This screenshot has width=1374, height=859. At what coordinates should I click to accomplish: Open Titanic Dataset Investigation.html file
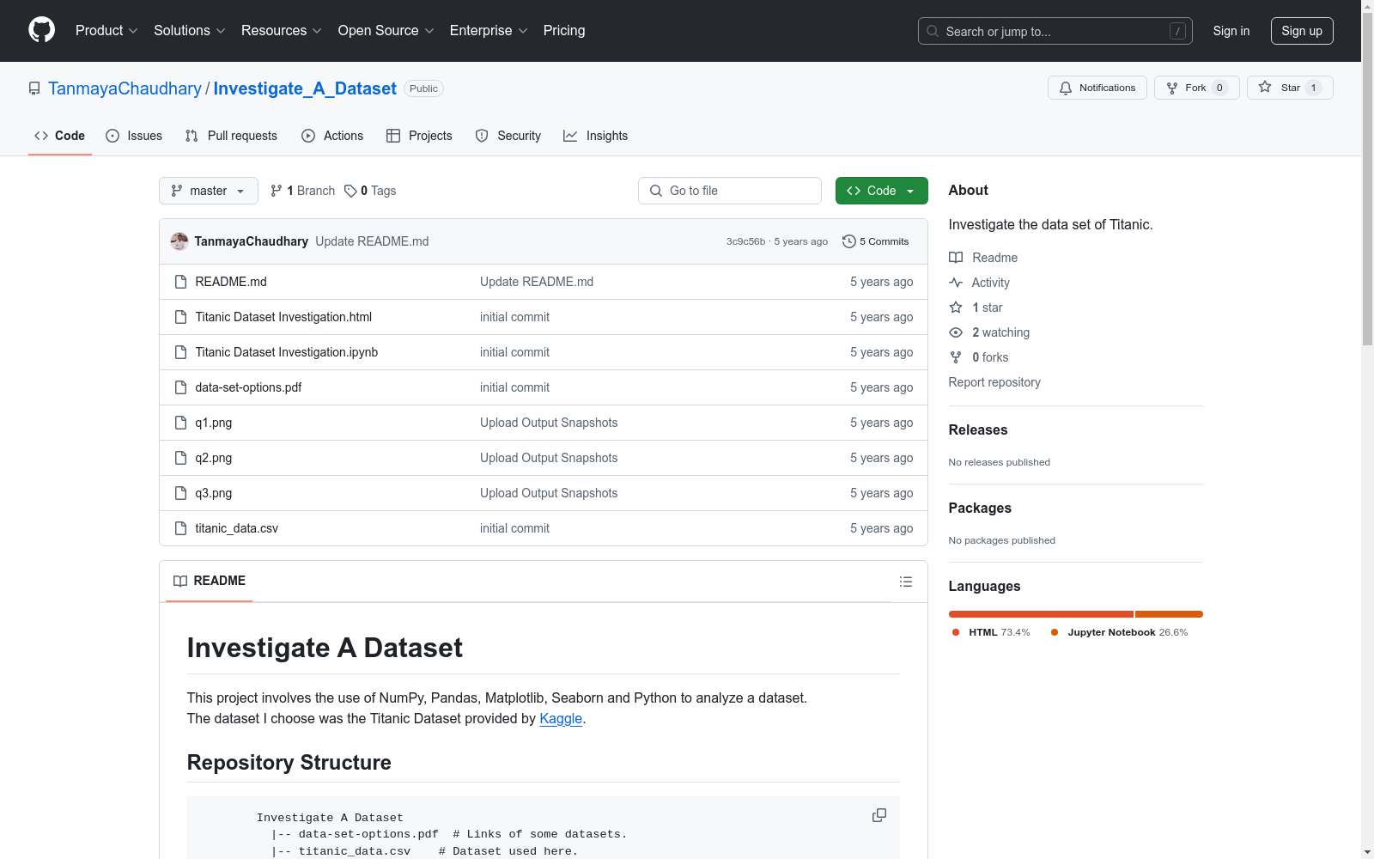(x=283, y=317)
